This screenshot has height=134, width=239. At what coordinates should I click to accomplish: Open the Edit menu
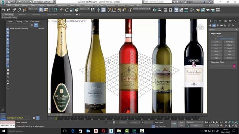(x=10, y=5)
